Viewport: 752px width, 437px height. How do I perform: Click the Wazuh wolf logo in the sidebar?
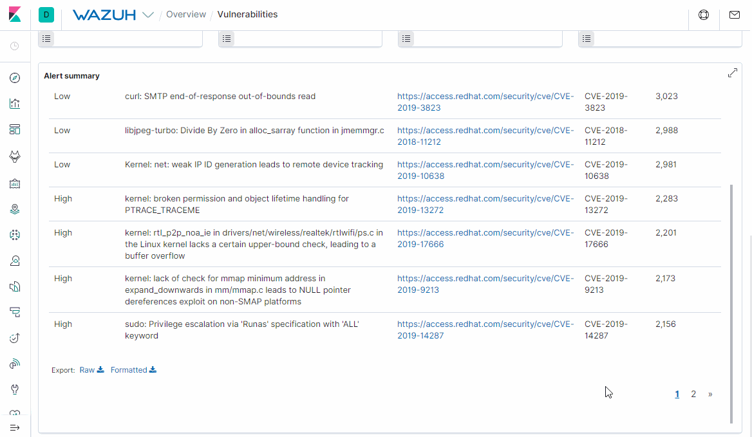(14, 156)
